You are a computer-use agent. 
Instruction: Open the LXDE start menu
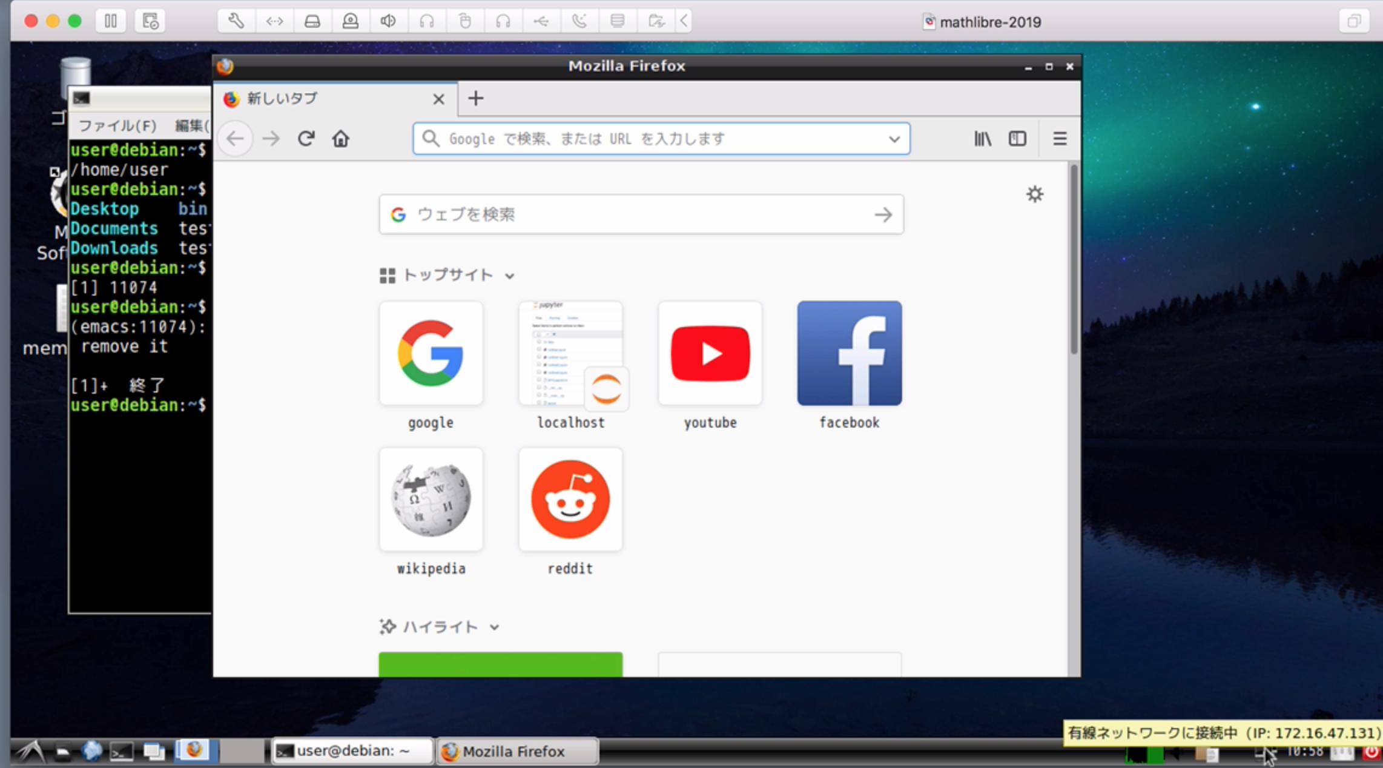[30, 752]
